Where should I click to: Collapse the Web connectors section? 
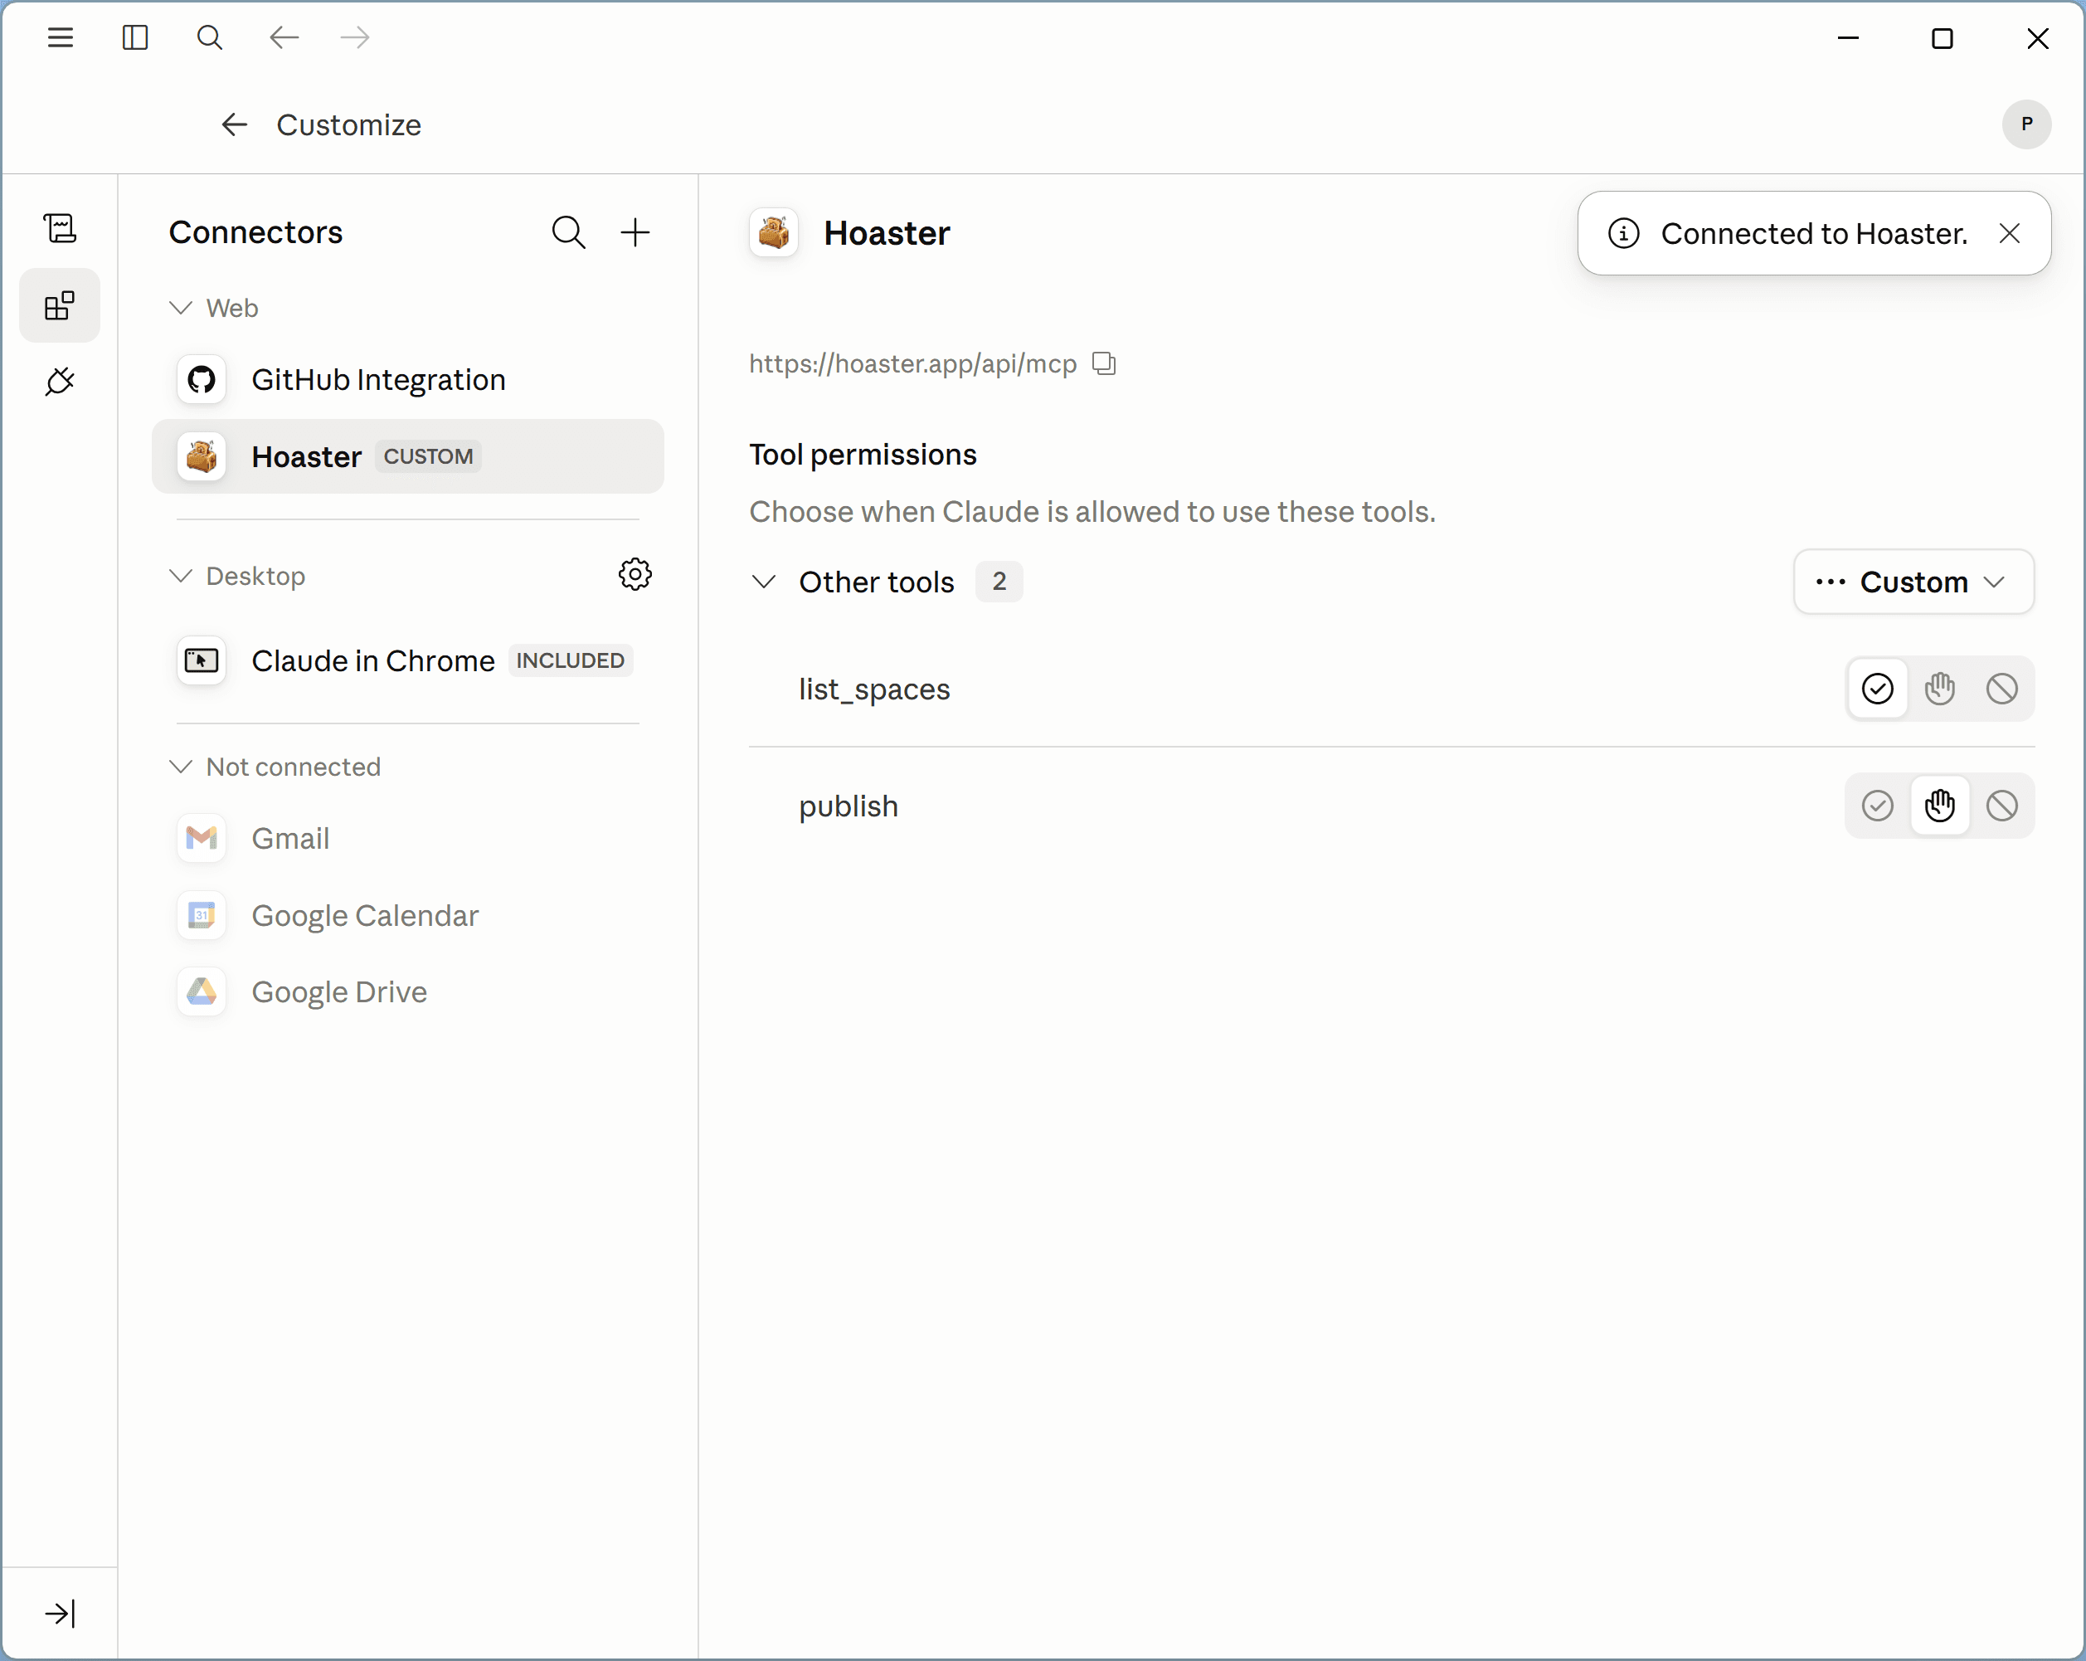point(180,308)
